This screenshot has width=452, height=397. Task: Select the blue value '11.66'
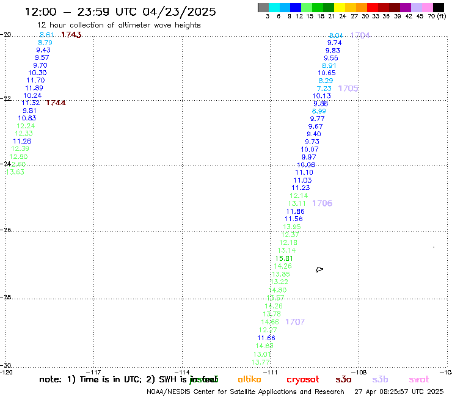tap(266, 338)
